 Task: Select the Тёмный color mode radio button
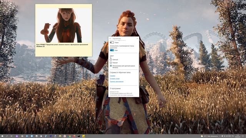[x=111, y=62]
